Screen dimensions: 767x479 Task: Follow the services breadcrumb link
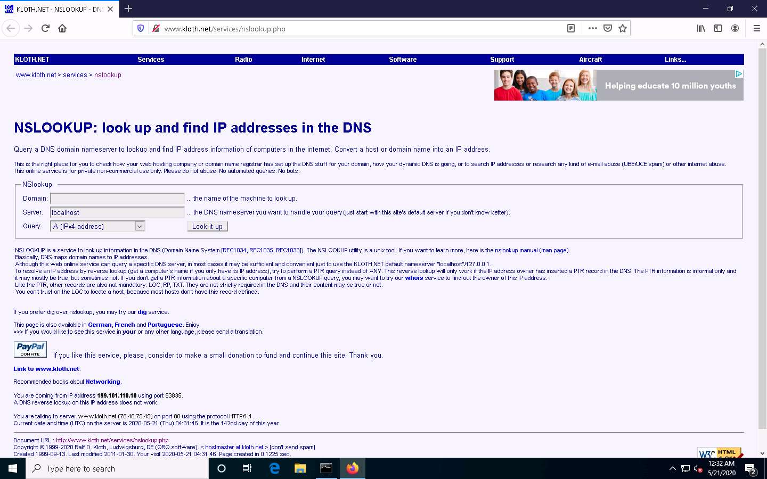point(75,75)
